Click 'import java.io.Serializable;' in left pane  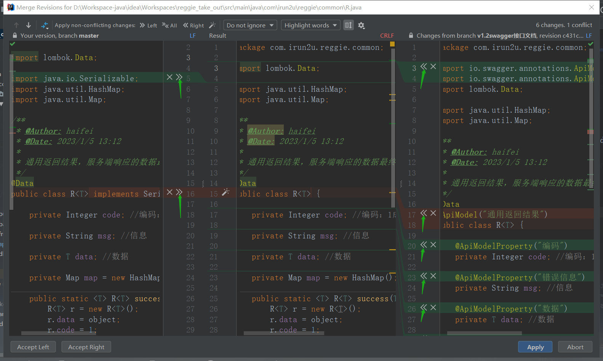(x=75, y=78)
